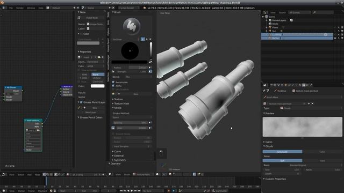
Task: Click the play animation button
Action: 132,191
